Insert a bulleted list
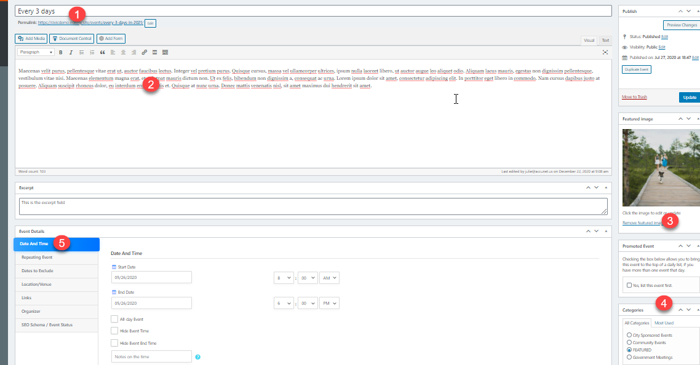700x365 pixels. point(82,52)
